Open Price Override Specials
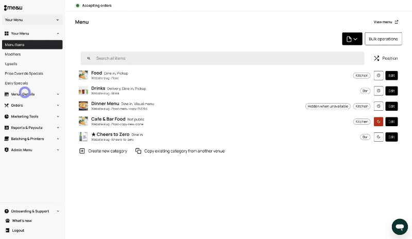This screenshot has height=239, width=412. pyautogui.click(x=24, y=73)
